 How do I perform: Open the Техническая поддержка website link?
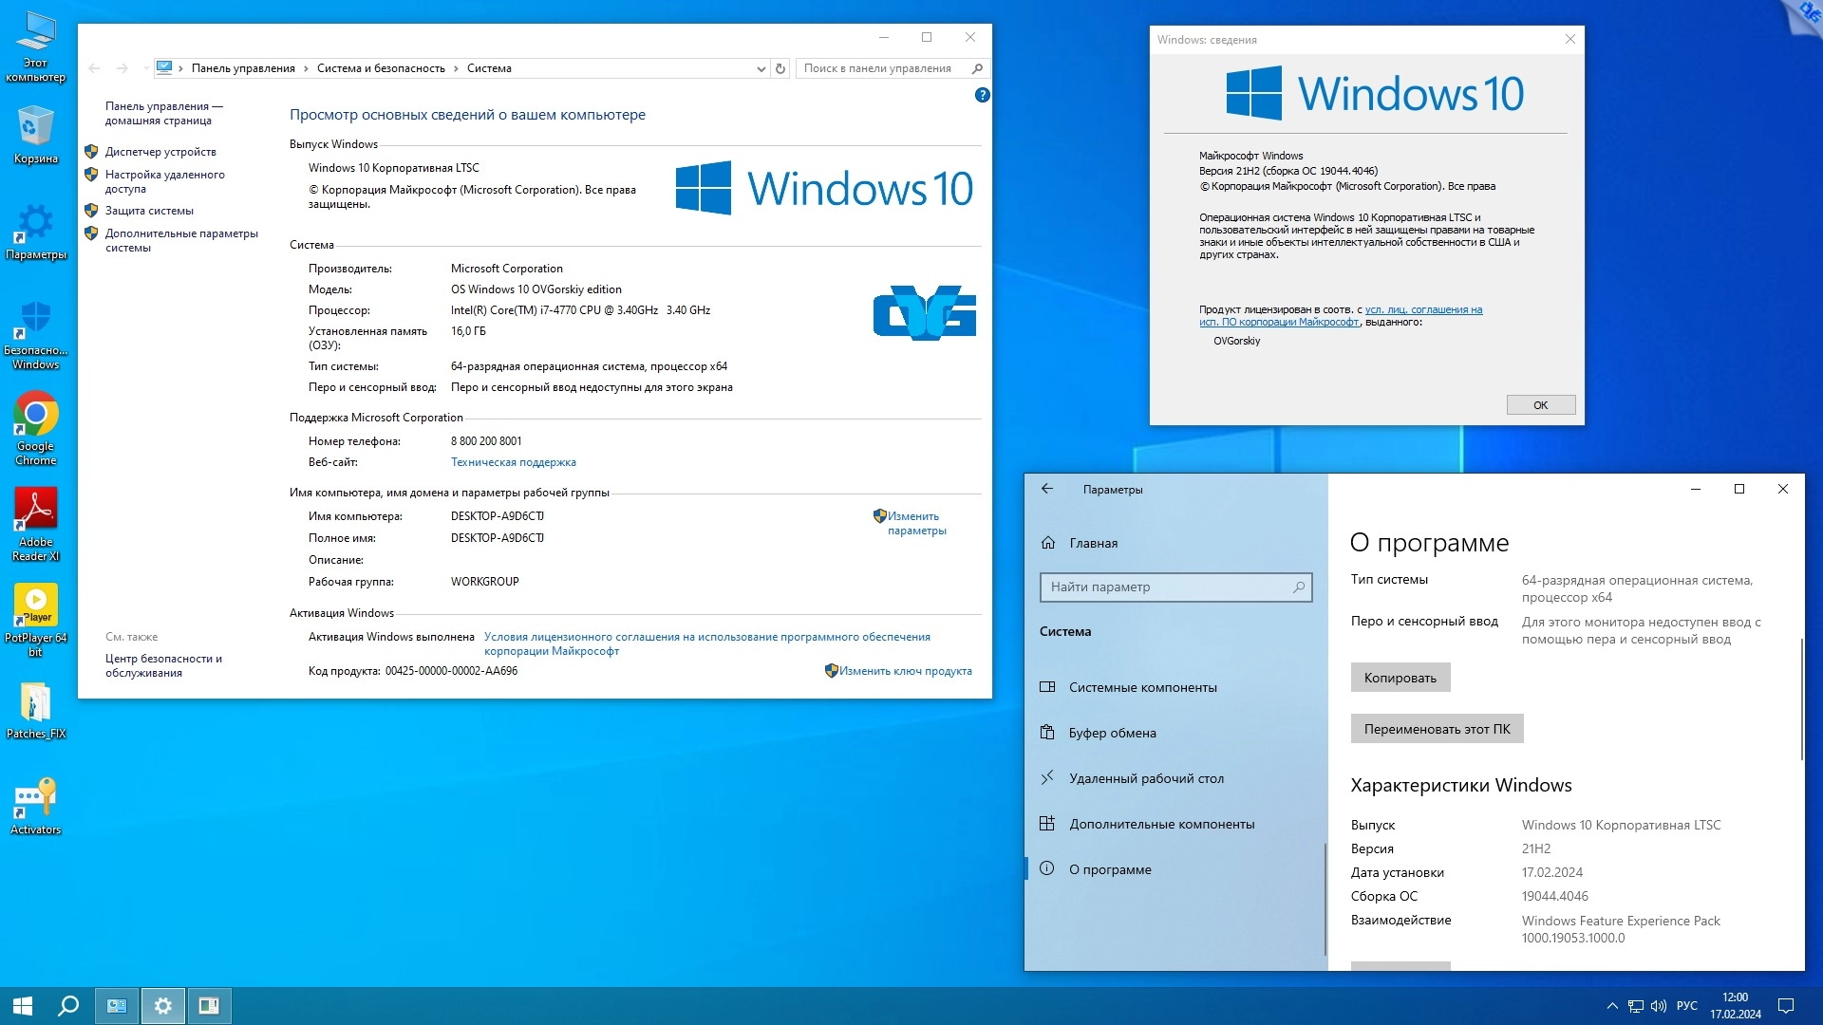pyautogui.click(x=513, y=462)
